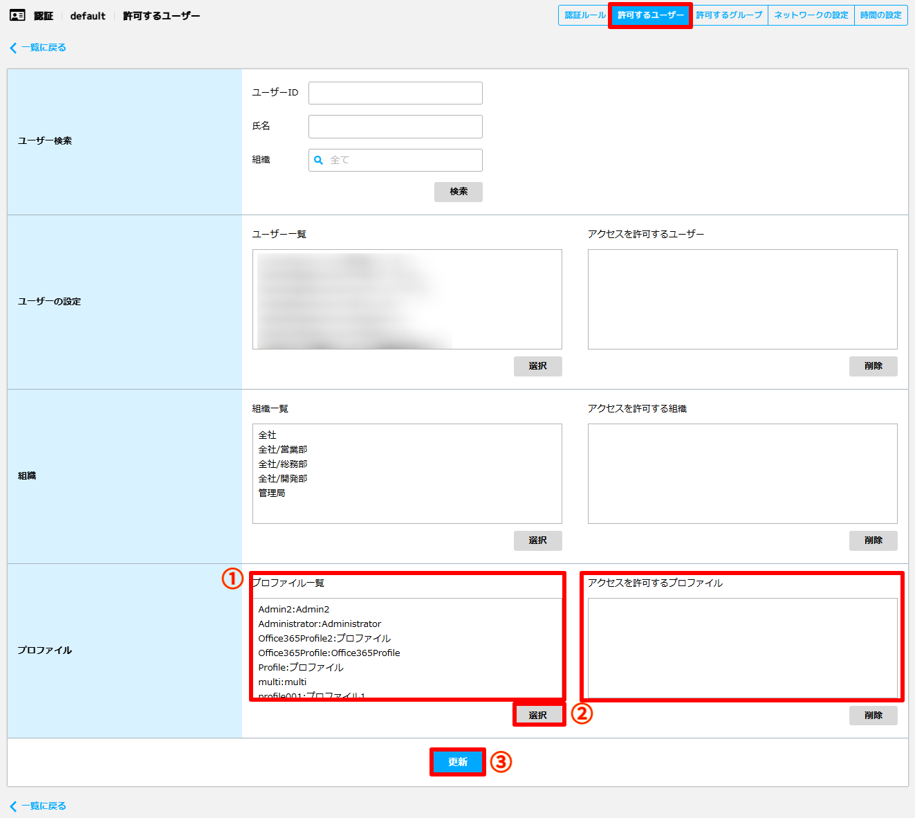The height and width of the screenshot is (818, 915).
Task: Click the 検索 button
Action: click(459, 192)
